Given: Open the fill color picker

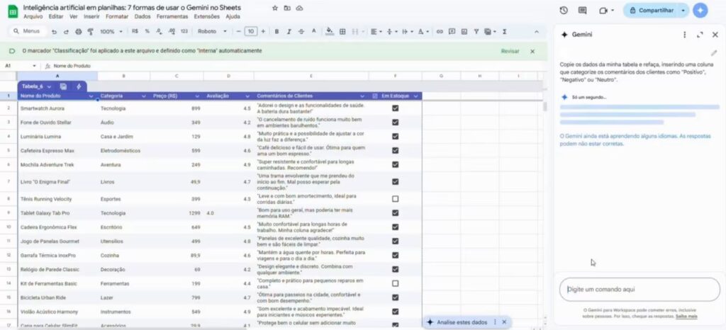Looking at the screenshot, I should (329, 31).
